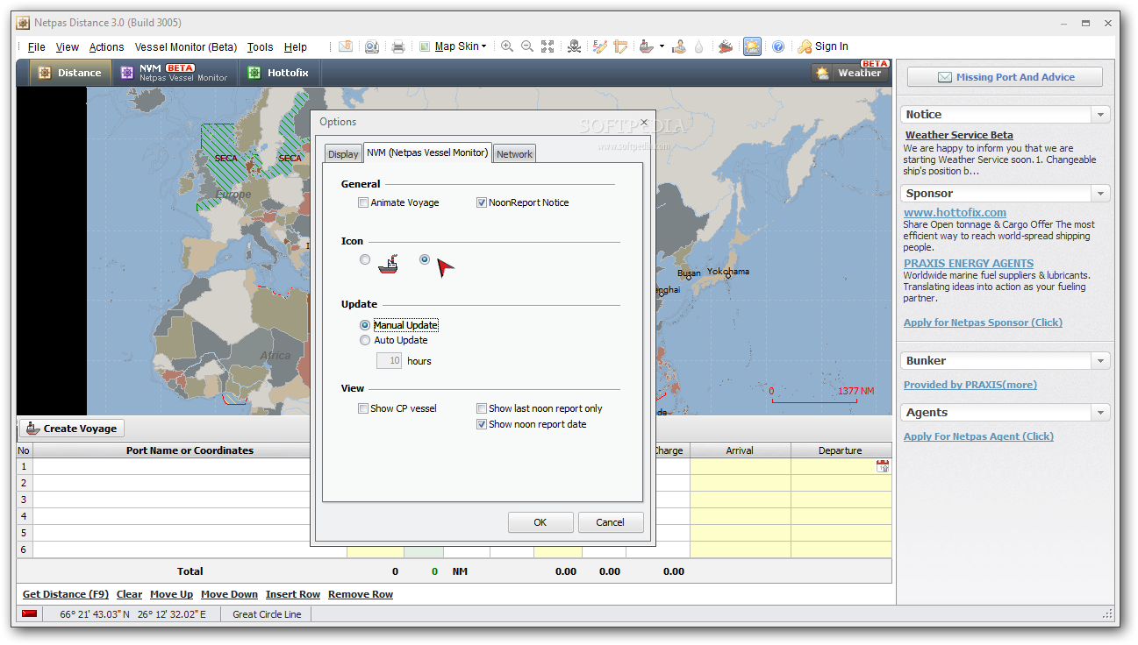Viewport: 1138px width, 645px height.
Task: Open dropdown arrow next to ship icon
Action: coord(662,46)
